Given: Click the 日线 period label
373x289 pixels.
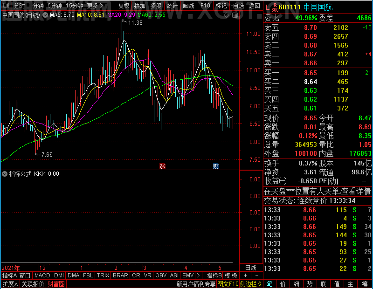Looking at the screenshot, I should coord(251,268).
